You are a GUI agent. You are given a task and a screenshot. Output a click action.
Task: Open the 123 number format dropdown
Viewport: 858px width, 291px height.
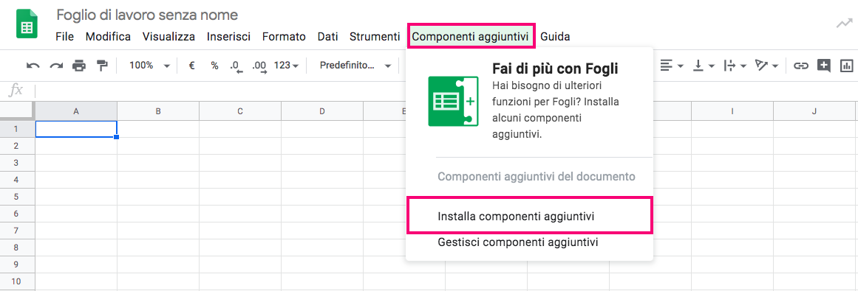[286, 66]
